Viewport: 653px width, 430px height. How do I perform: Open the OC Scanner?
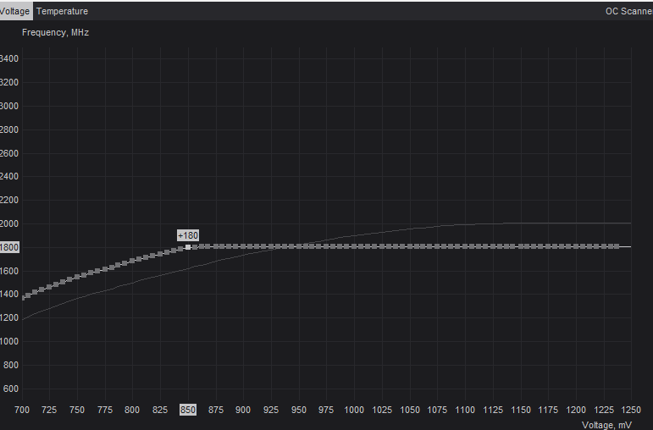[x=628, y=11]
